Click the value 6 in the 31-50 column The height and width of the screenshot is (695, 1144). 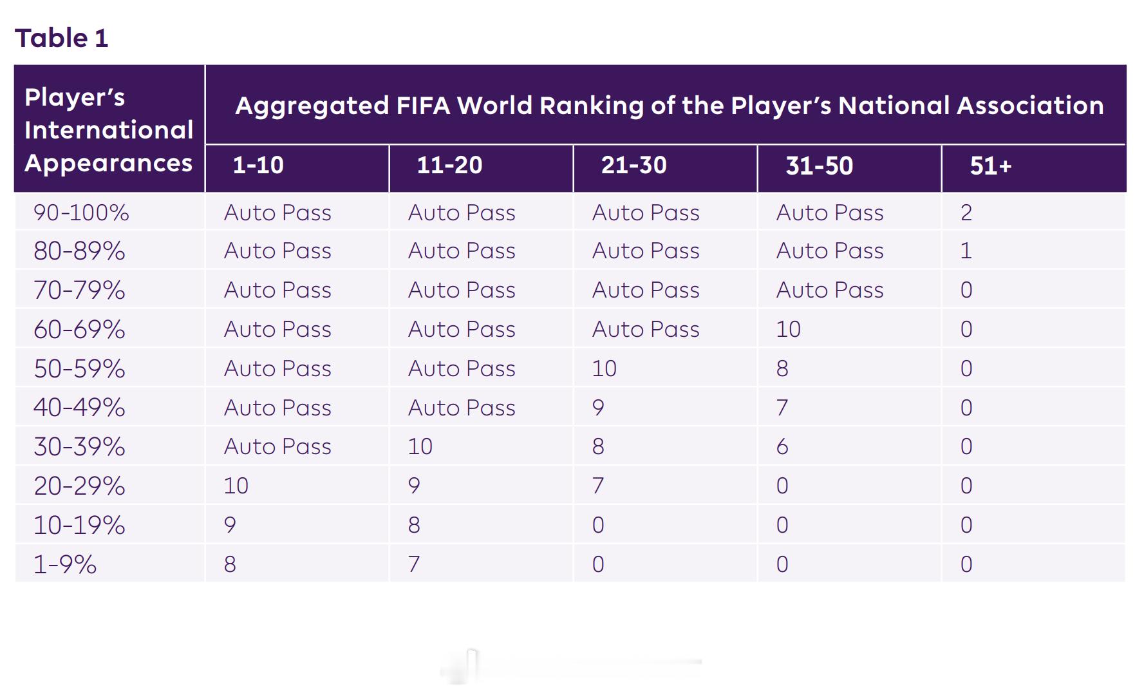[x=782, y=446]
